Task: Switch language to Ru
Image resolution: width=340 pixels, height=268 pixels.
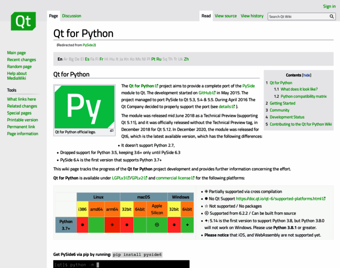Action: (x=159, y=59)
